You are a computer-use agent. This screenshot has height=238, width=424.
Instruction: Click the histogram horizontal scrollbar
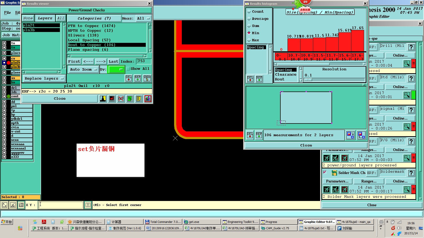tap(320, 64)
